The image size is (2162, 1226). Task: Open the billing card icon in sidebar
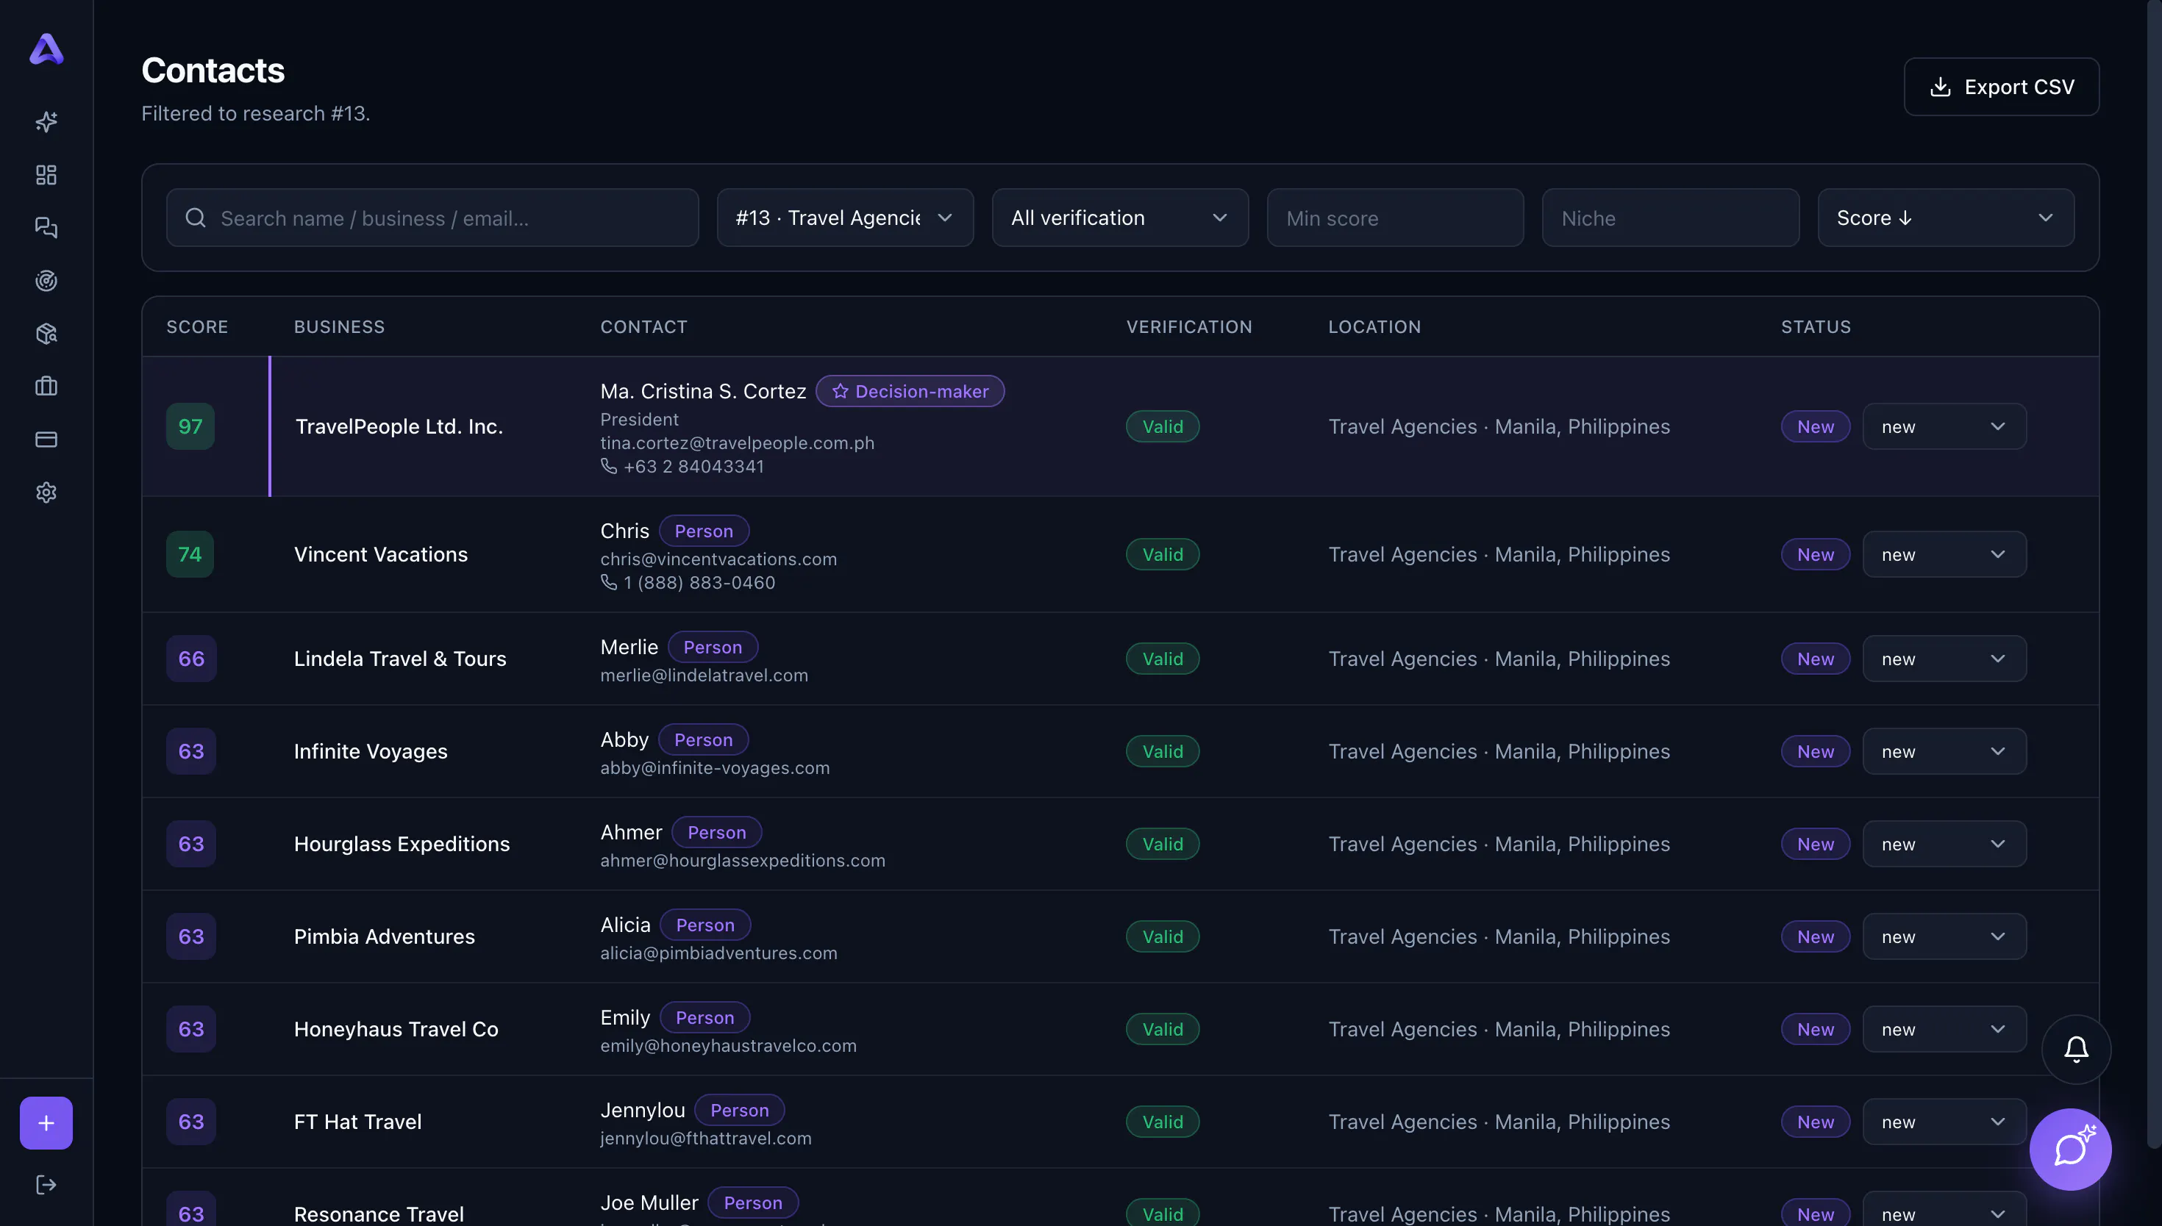pyautogui.click(x=46, y=440)
